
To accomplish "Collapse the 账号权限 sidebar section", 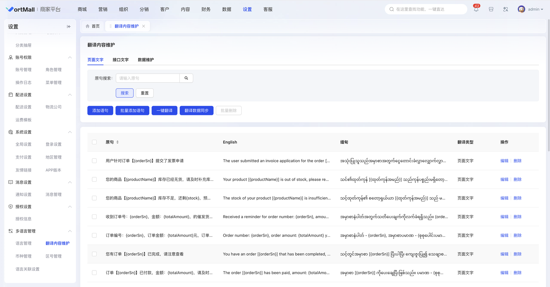I will [70, 57].
